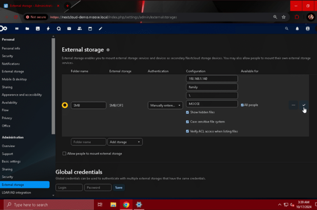Reload the page in the browser

coord(16,17)
